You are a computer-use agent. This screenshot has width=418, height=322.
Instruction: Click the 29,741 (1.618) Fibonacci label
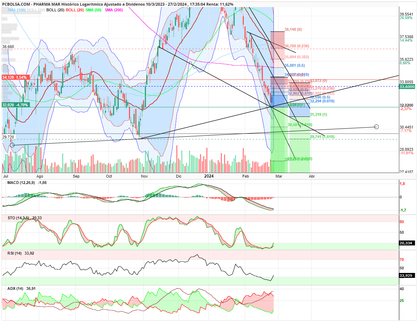coord(322,137)
